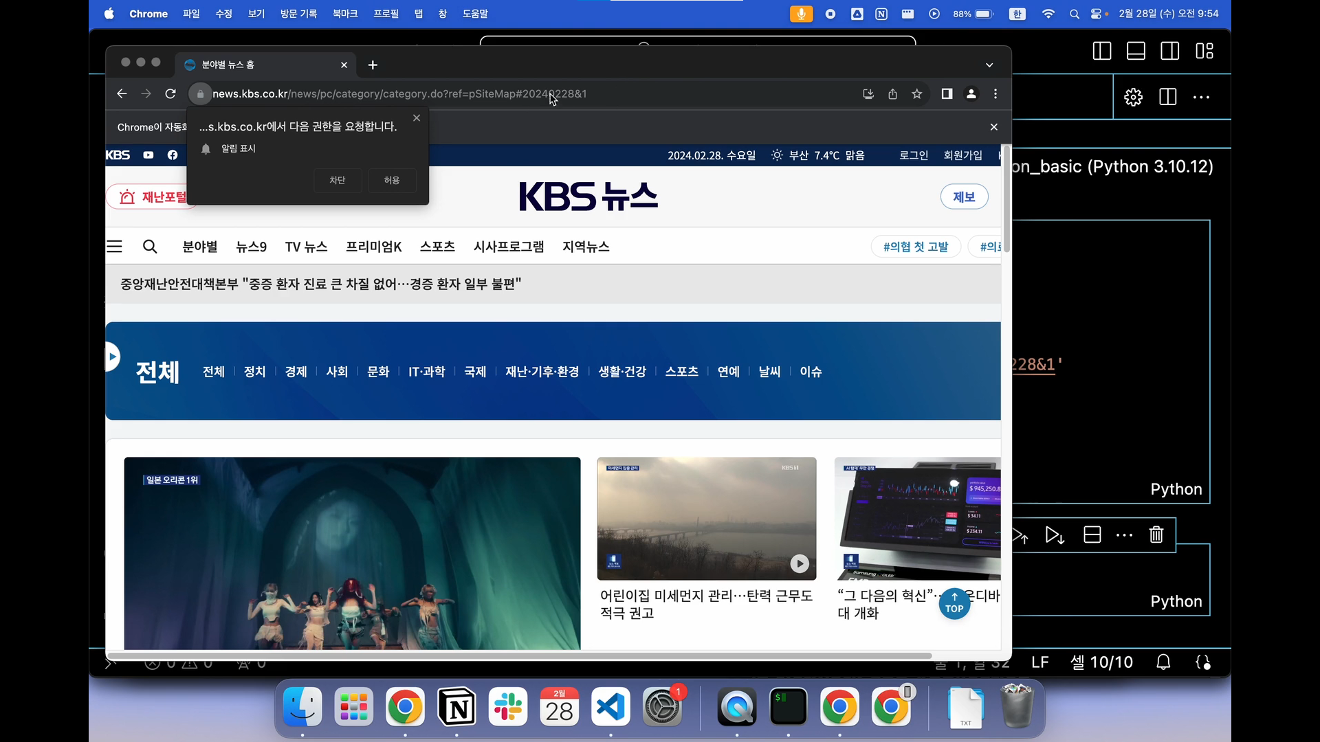The width and height of the screenshot is (1320, 742).
Task: Open the KBS hamburger menu icon
Action: [x=114, y=247]
